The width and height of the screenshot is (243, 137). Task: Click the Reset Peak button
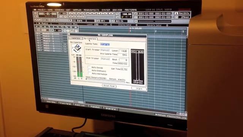click(x=109, y=86)
